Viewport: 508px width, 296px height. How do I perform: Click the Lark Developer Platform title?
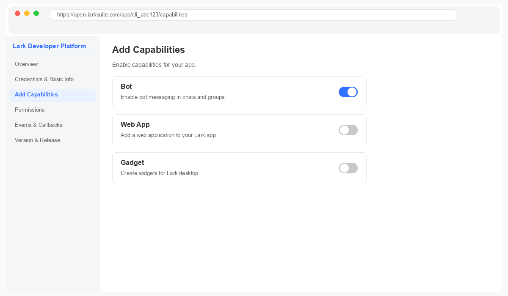[50, 46]
